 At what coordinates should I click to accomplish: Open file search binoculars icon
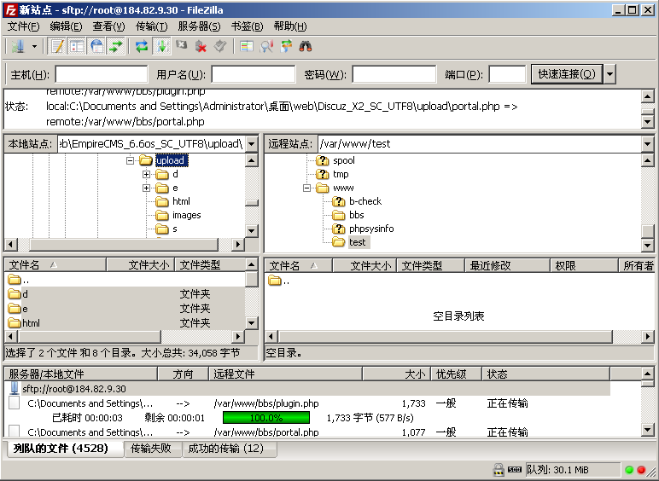click(x=306, y=46)
